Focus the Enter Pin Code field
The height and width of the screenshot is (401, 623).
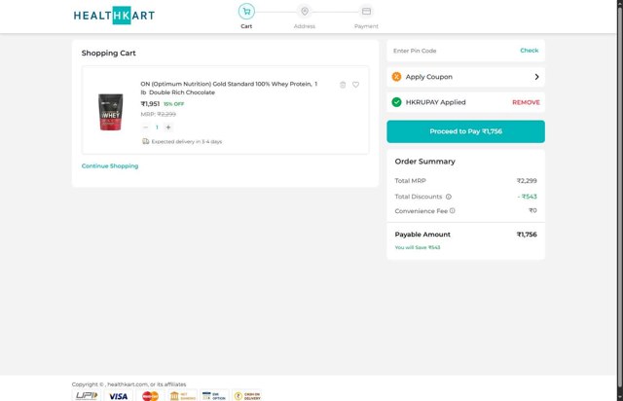(x=453, y=51)
